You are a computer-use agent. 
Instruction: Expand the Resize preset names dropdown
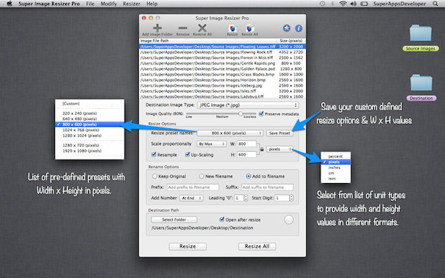pyautogui.click(x=230, y=133)
